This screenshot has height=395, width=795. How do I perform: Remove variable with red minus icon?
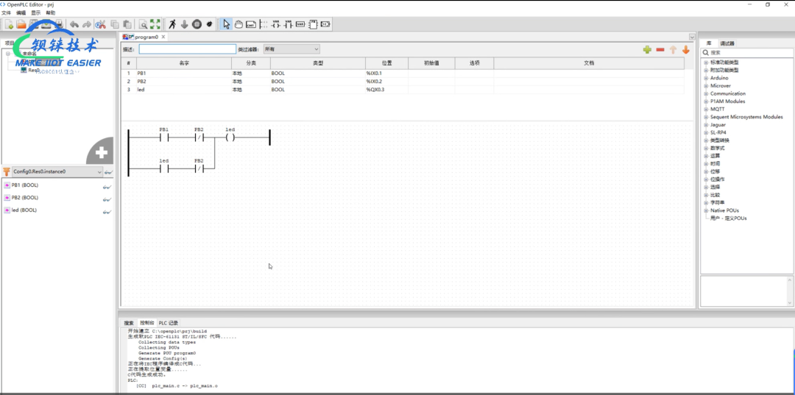[x=660, y=49]
